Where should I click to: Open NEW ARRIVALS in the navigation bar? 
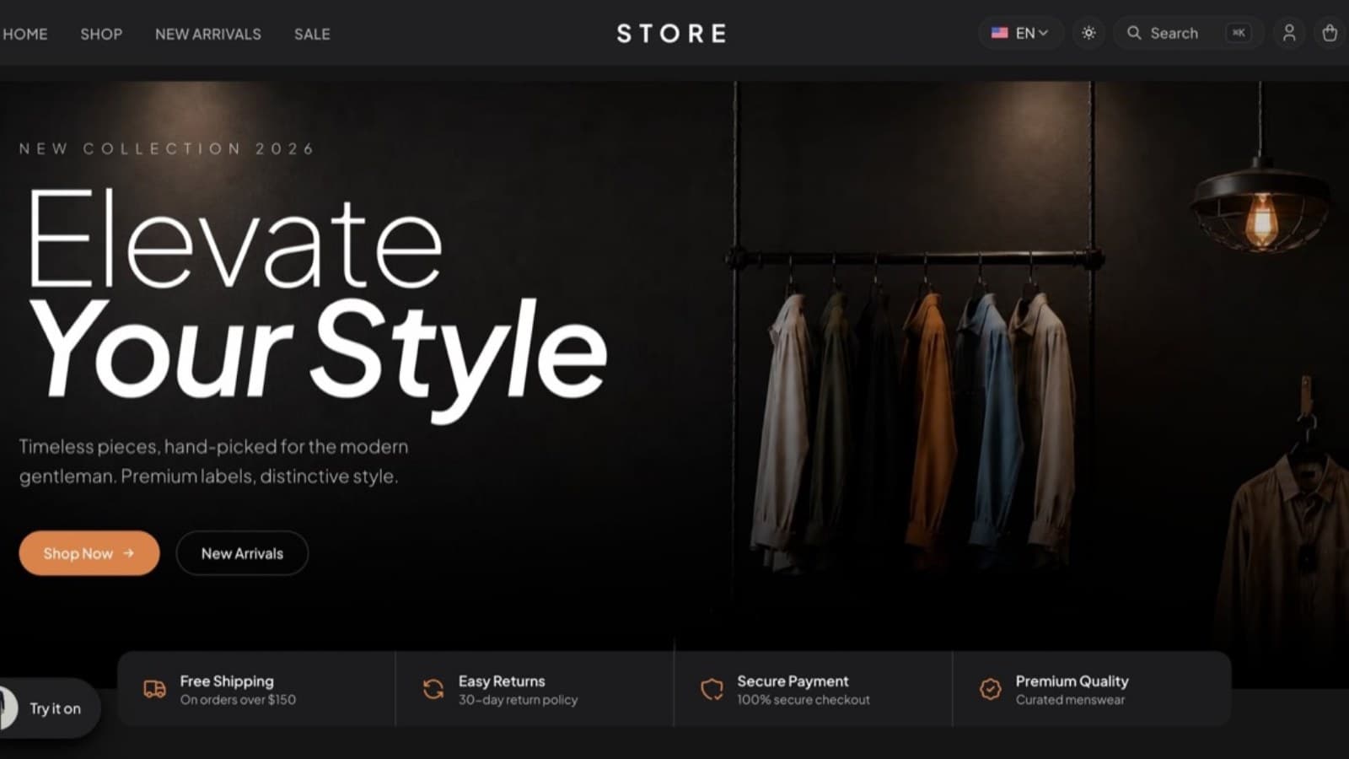coord(208,34)
